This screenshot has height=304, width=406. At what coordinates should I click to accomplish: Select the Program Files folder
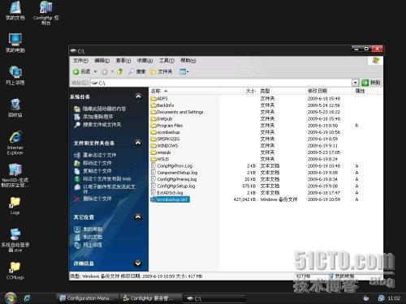[x=166, y=126]
